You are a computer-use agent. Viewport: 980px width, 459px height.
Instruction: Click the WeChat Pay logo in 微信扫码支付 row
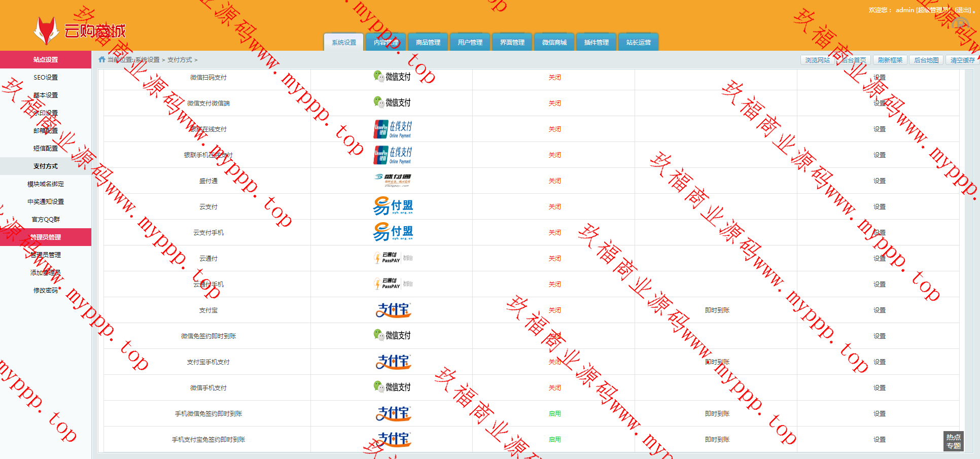[x=392, y=77]
